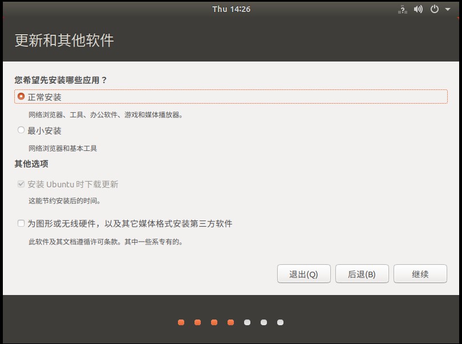The height and width of the screenshot is (344, 462).
Task: Expand the system menu dropdown arrow
Action: click(448, 10)
